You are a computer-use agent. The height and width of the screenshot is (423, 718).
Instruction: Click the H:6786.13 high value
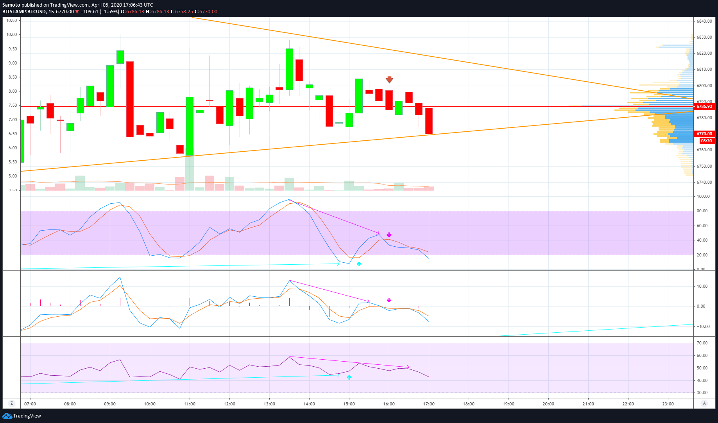coord(158,12)
